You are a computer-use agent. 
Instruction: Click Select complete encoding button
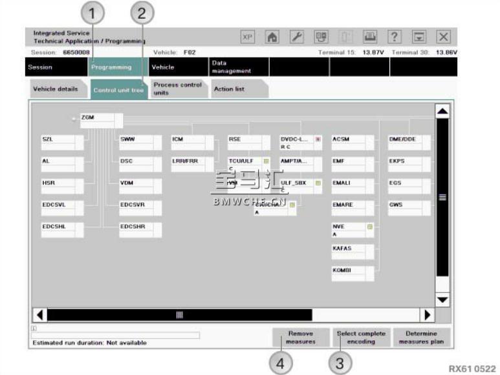[x=361, y=337]
